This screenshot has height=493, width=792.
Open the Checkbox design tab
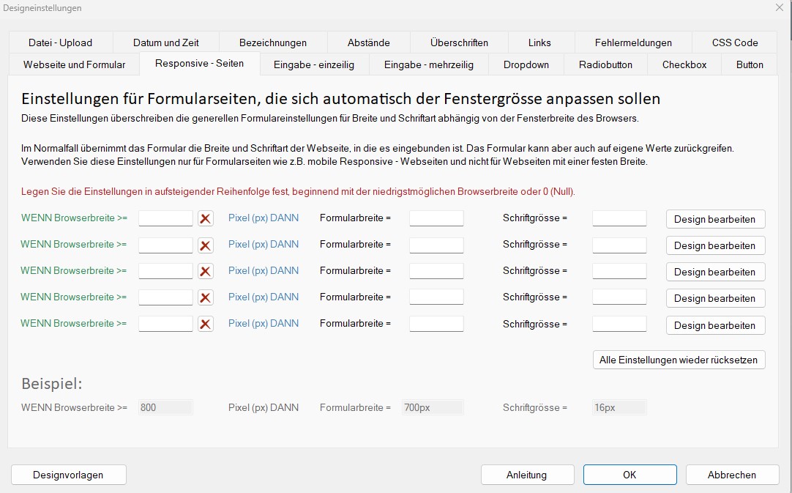click(684, 64)
